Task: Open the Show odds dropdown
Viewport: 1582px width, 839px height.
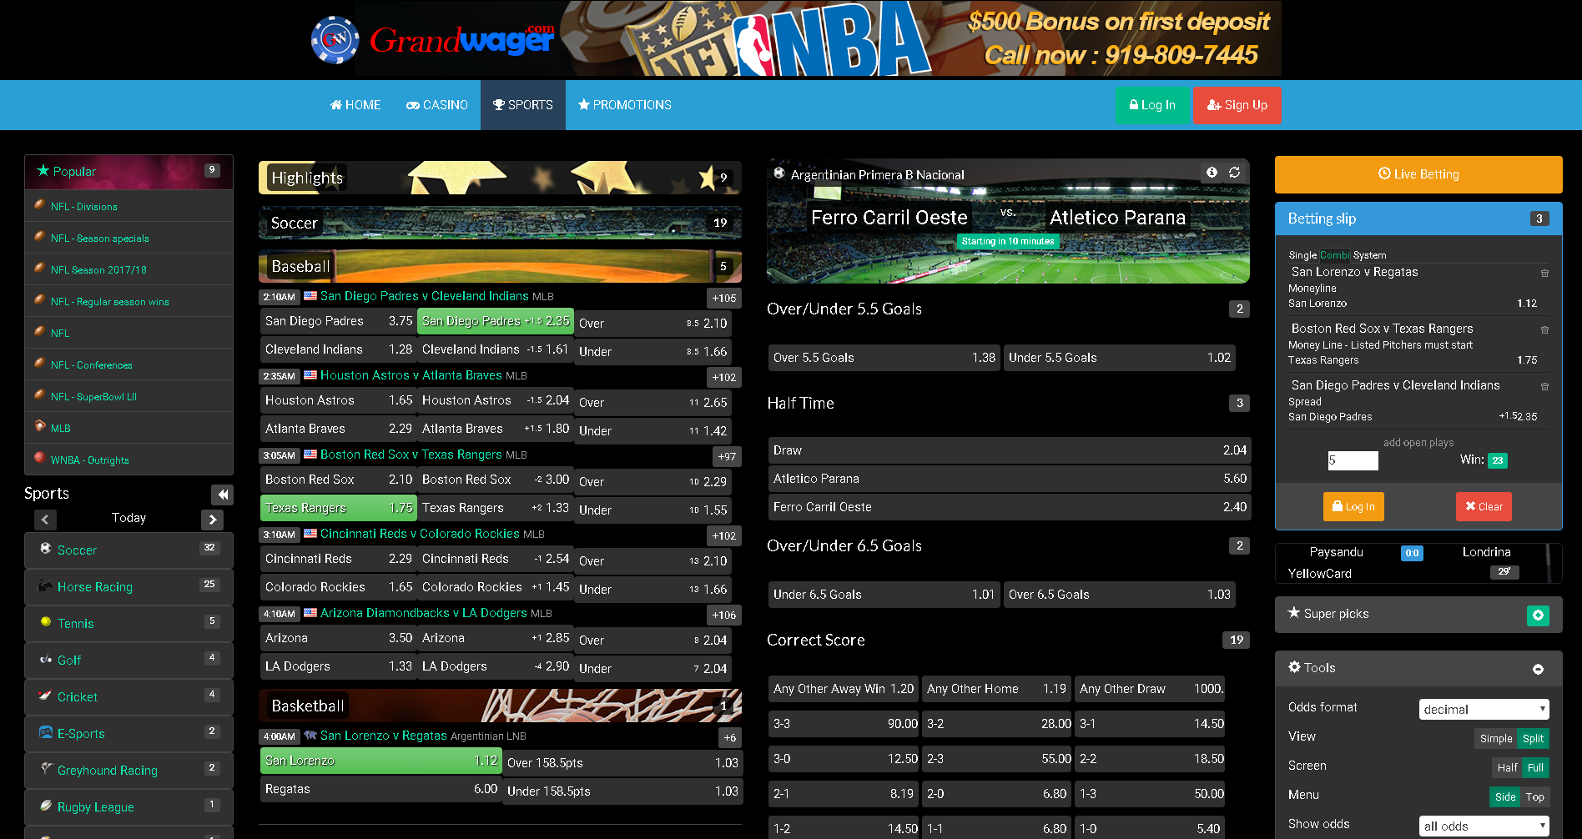Action: [1484, 826]
